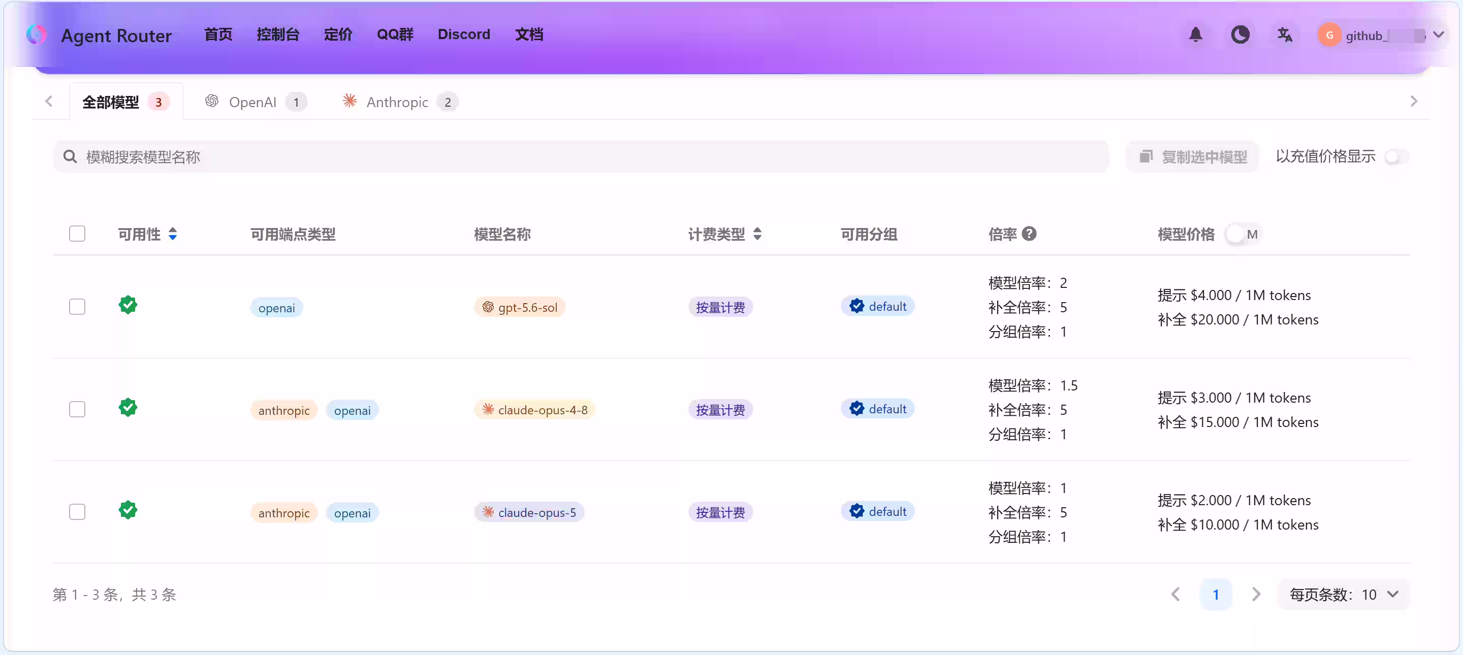The height and width of the screenshot is (655, 1463).
Task: Click 按量计费 tag in gpt-5.6-sol row
Action: point(720,307)
